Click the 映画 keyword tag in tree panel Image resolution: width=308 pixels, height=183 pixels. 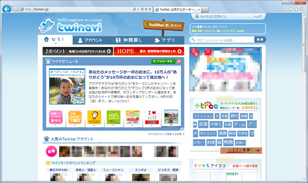tap(228, 142)
